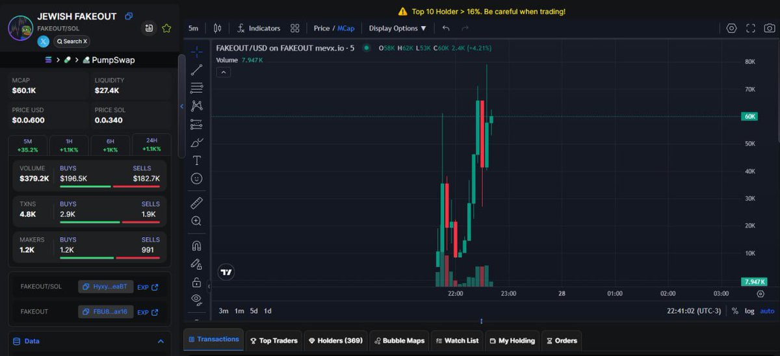Click the TradingView logo on chart
Image resolution: width=780 pixels, height=356 pixels.
[226, 273]
